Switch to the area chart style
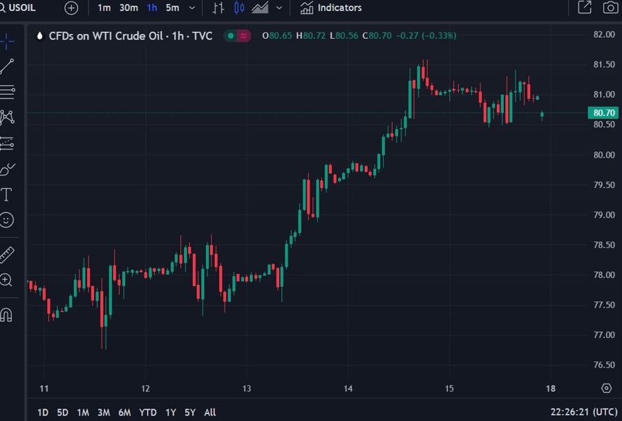This screenshot has height=421, width=622. 260,8
